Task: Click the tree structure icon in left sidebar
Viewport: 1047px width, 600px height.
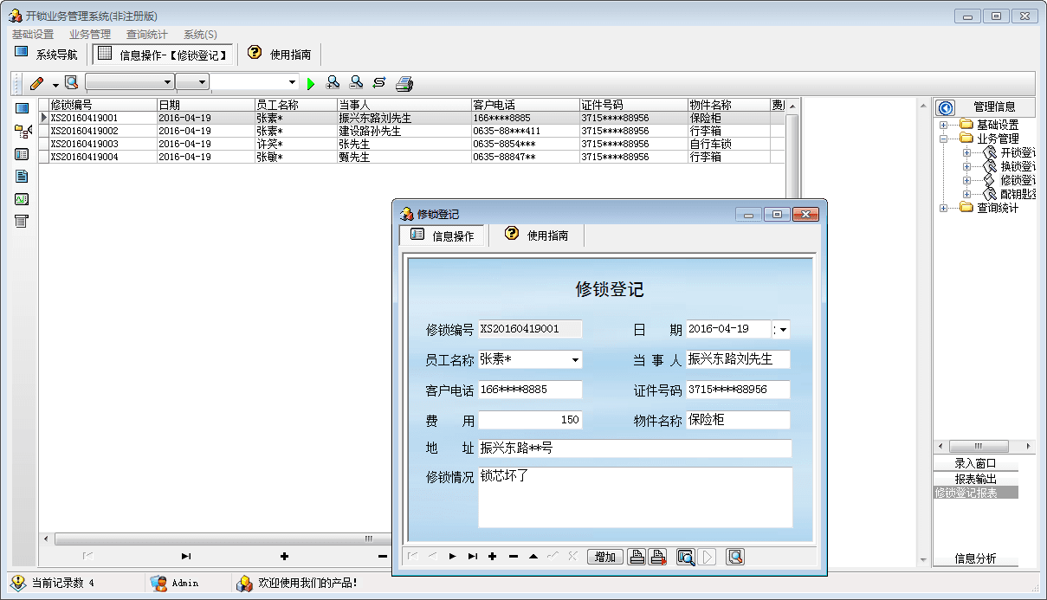Action: pos(23,132)
